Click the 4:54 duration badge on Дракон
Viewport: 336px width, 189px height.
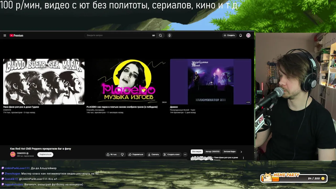click(x=248, y=102)
